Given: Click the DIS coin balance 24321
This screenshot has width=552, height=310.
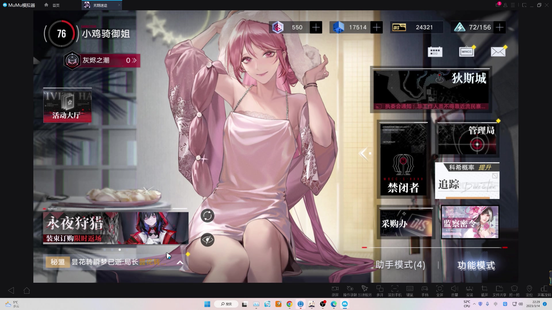Looking at the screenshot, I should coord(417,27).
